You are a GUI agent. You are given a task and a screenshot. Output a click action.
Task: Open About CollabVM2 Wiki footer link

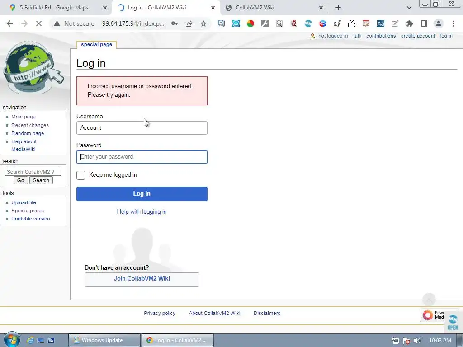[x=215, y=314]
